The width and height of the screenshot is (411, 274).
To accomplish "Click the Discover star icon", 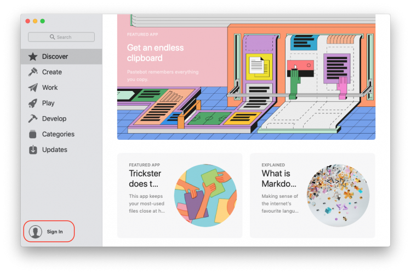I will tap(33, 56).
